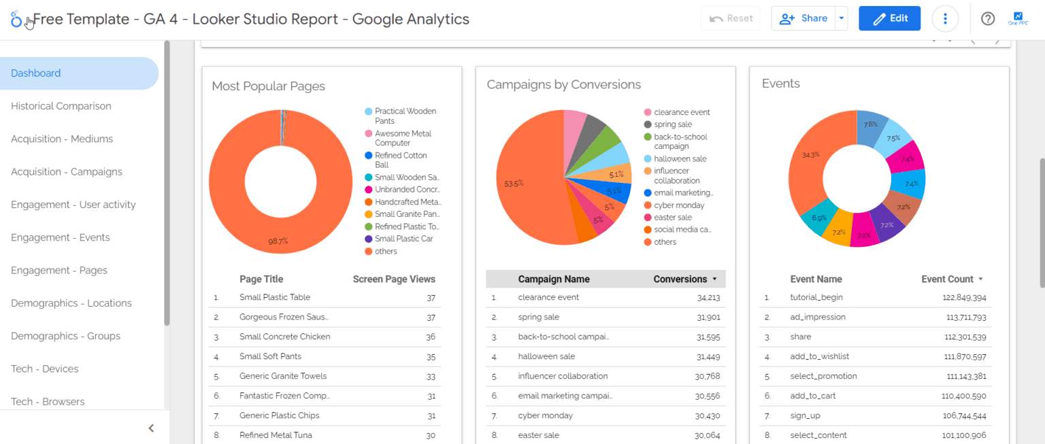Click the One PPC logo icon
Image resolution: width=1045 pixels, height=444 pixels.
[x=1018, y=18]
